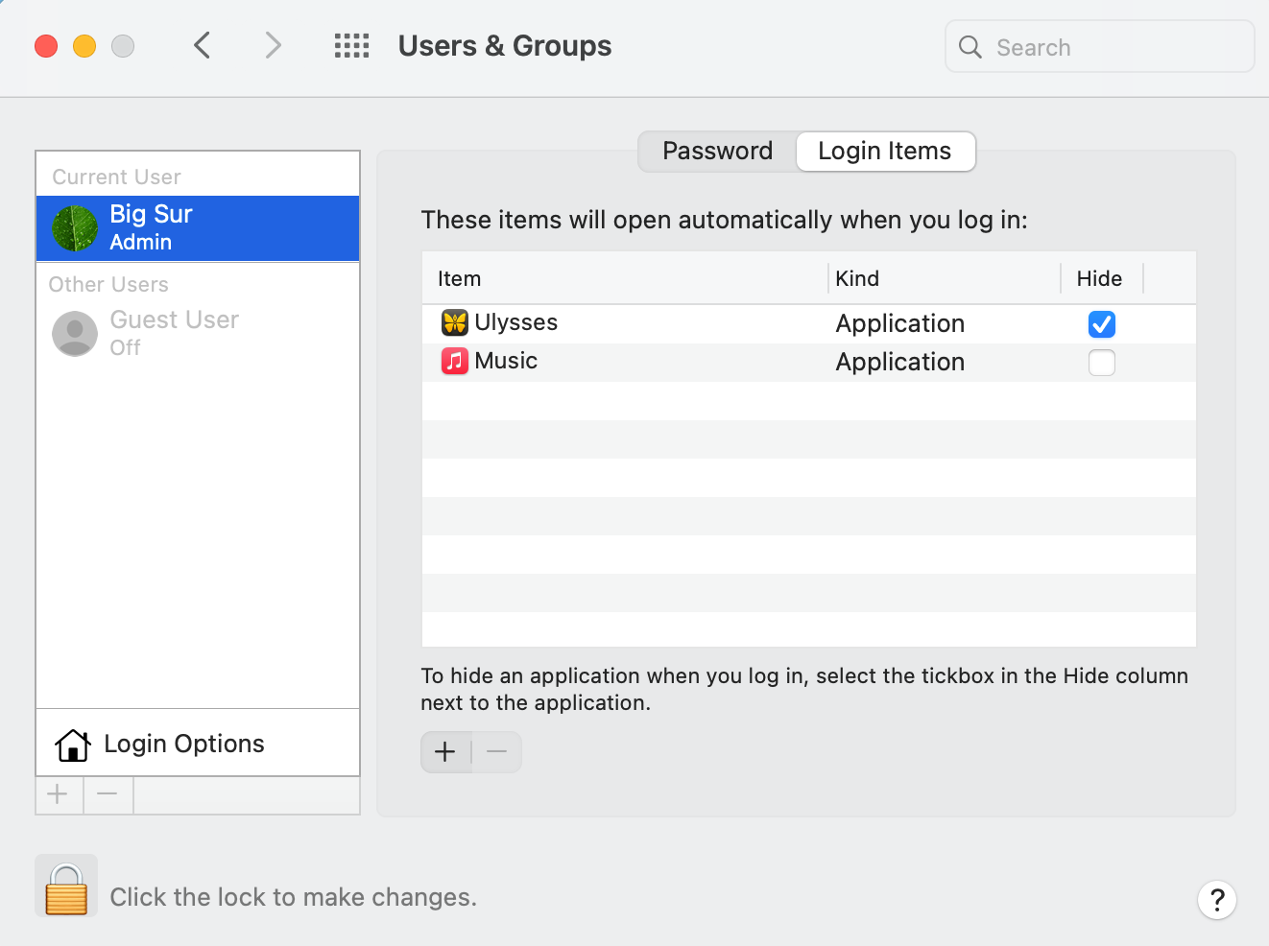Image resolution: width=1269 pixels, height=946 pixels.
Task: Add a new login item with plus
Action: (445, 752)
